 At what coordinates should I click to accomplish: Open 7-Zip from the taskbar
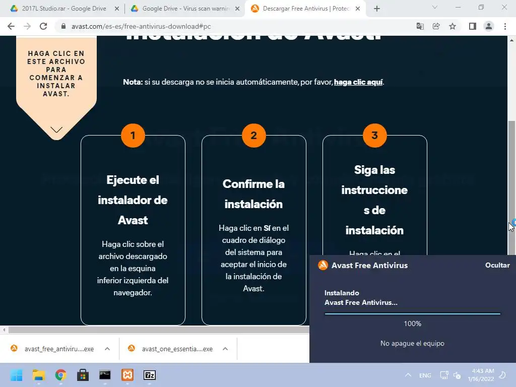[x=150, y=375]
